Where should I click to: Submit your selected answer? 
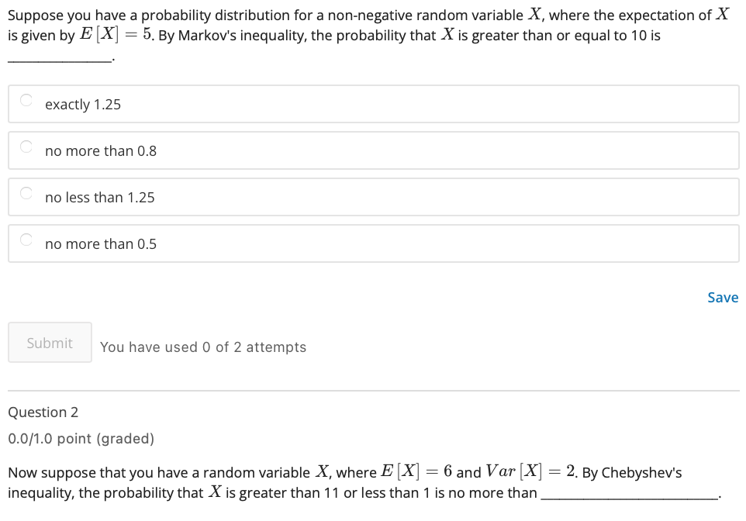click(x=49, y=342)
